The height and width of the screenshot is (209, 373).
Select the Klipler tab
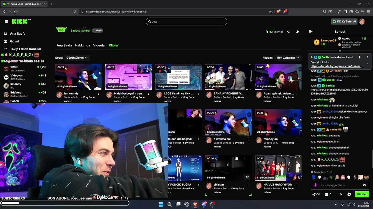[114, 45]
